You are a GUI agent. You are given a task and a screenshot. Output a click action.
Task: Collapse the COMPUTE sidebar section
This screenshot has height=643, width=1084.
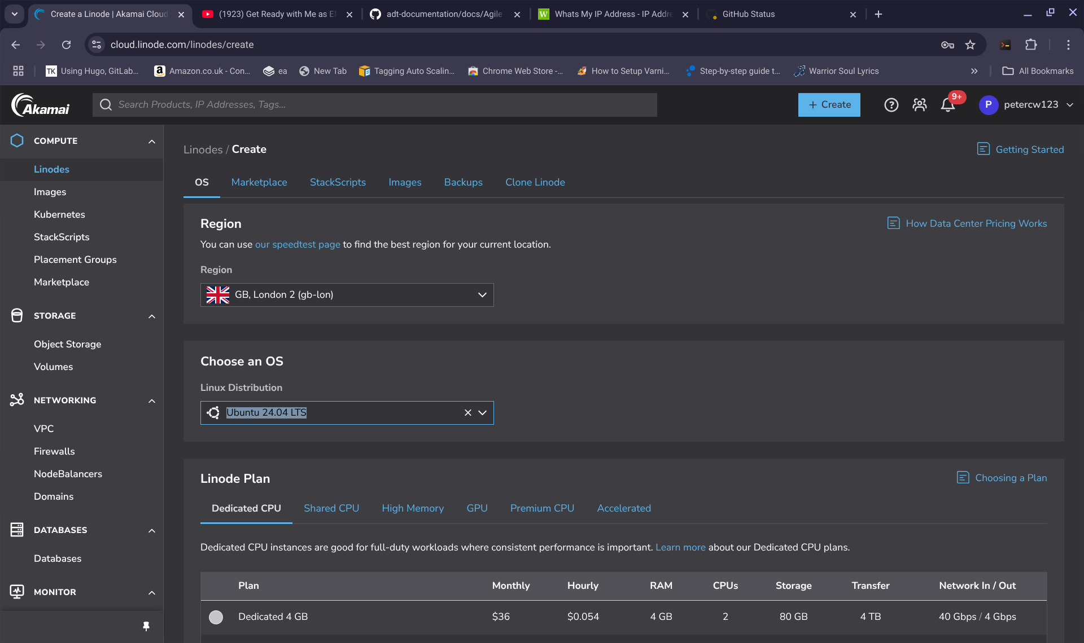click(x=151, y=141)
